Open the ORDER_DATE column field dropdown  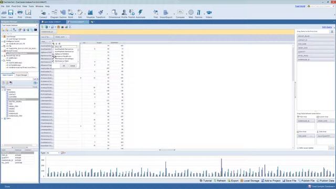66,37
